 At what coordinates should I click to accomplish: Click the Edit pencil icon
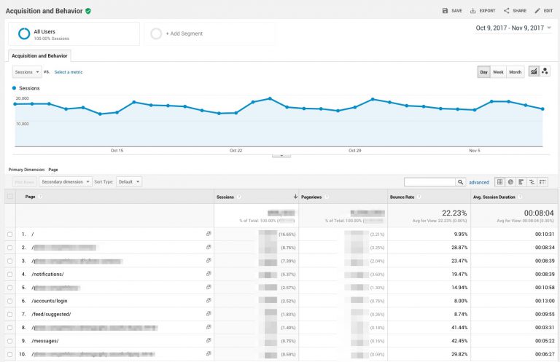click(x=538, y=11)
